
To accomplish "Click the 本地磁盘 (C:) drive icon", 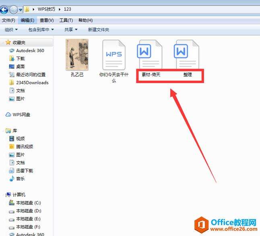I will pos(12,203).
